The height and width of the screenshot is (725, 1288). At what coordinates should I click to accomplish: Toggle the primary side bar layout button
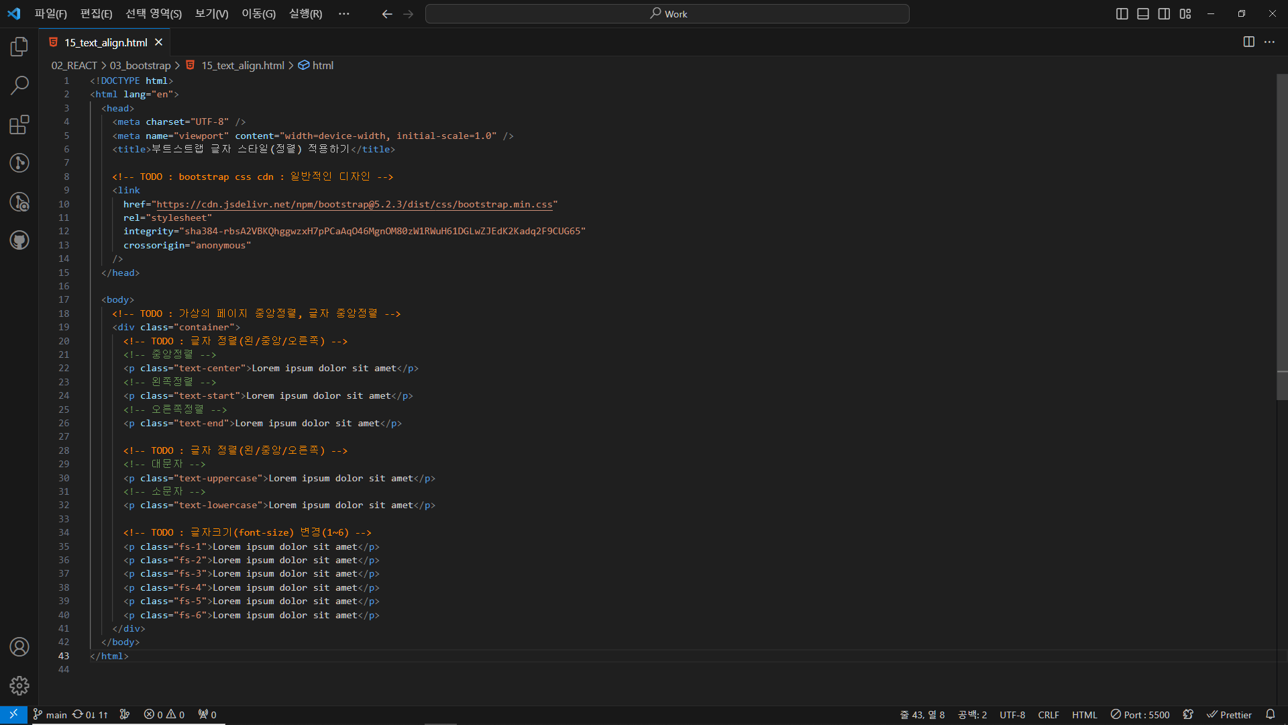tap(1122, 14)
